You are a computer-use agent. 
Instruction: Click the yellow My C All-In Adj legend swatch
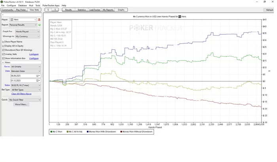(68, 132)
